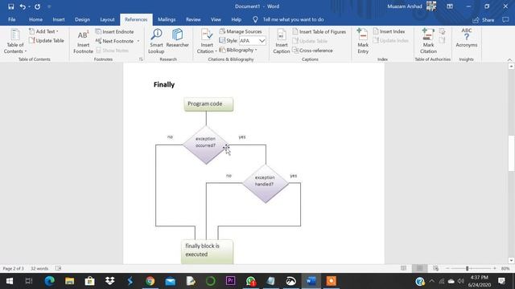515x289 pixels.
Task: Adjust the zoom slider handle
Action: coord(467,268)
